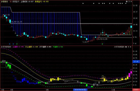Click the highlighted 2018/09/28 date marker

tap(80, 90)
